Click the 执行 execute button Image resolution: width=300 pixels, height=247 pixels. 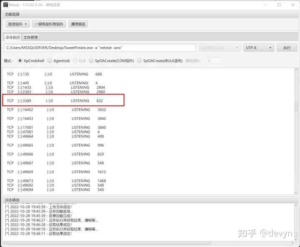pyautogui.click(x=287, y=48)
